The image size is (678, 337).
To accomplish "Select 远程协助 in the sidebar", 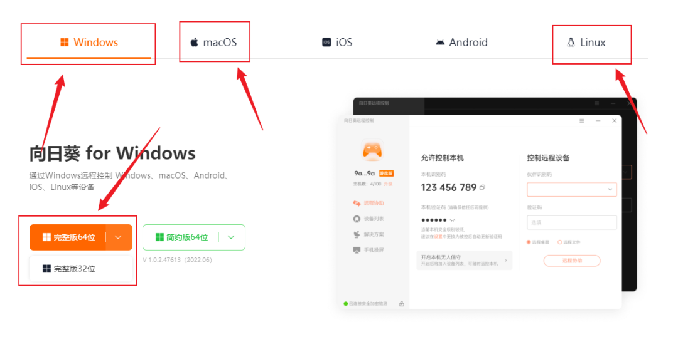I will (x=369, y=203).
